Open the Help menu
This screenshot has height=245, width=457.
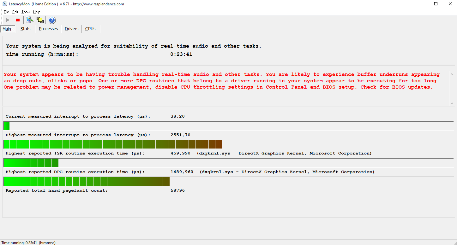pyautogui.click(x=37, y=12)
